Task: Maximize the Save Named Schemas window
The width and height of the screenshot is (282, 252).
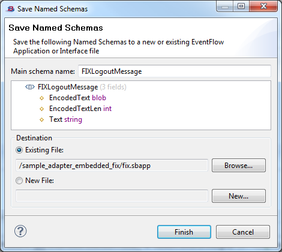Action: (241, 7)
